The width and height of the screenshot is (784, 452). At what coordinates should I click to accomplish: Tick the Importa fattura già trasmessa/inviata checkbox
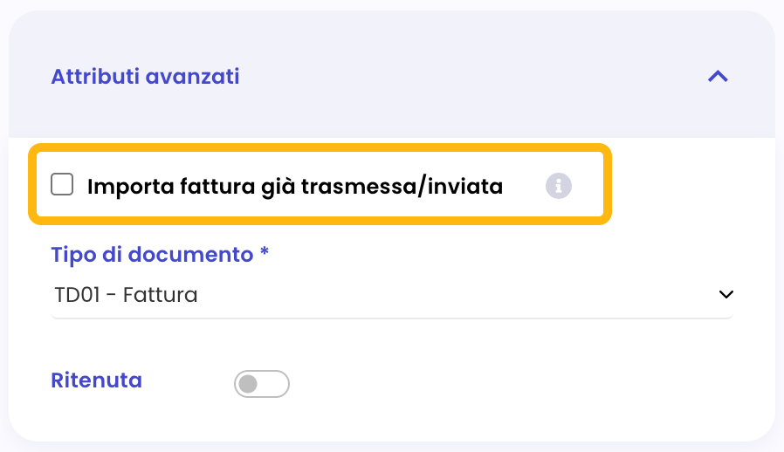click(62, 184)
